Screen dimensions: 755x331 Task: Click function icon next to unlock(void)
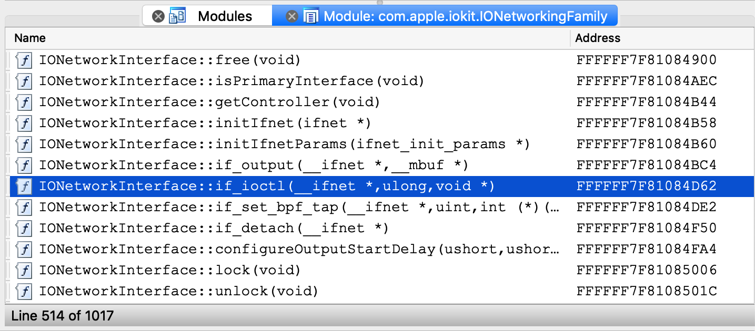click(x=24, y=291)
